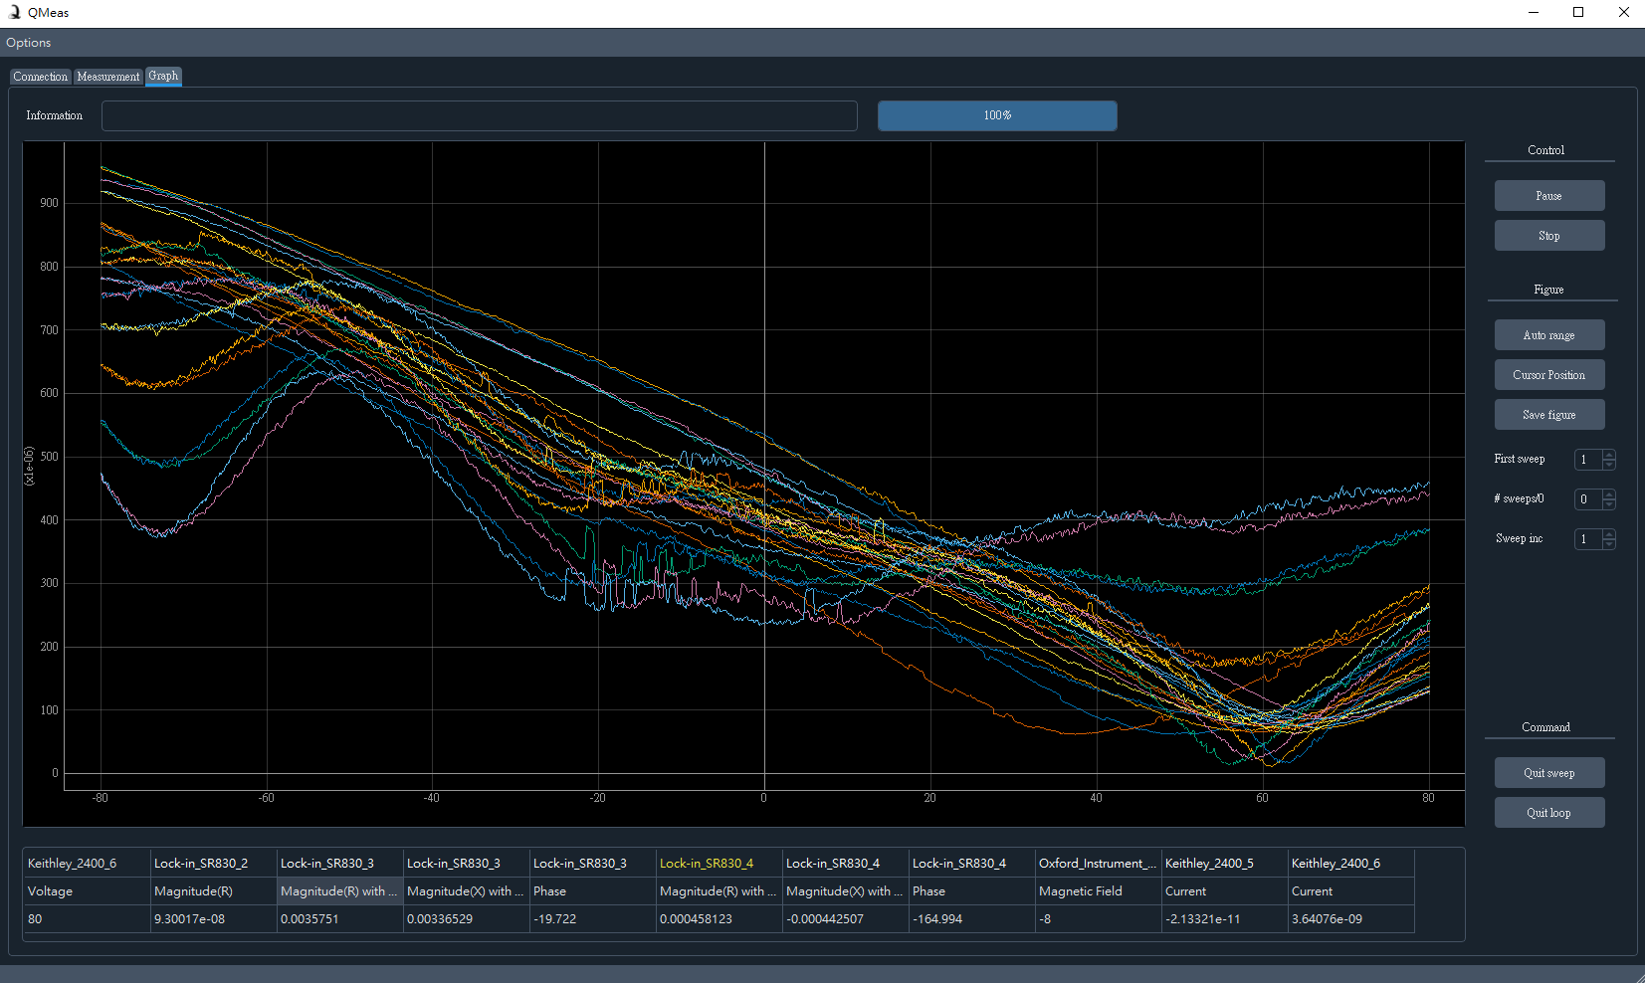The width and height of the screenshot is (1645, 983).
Task: Stop the measurement
Action: tap(1548, 236)
